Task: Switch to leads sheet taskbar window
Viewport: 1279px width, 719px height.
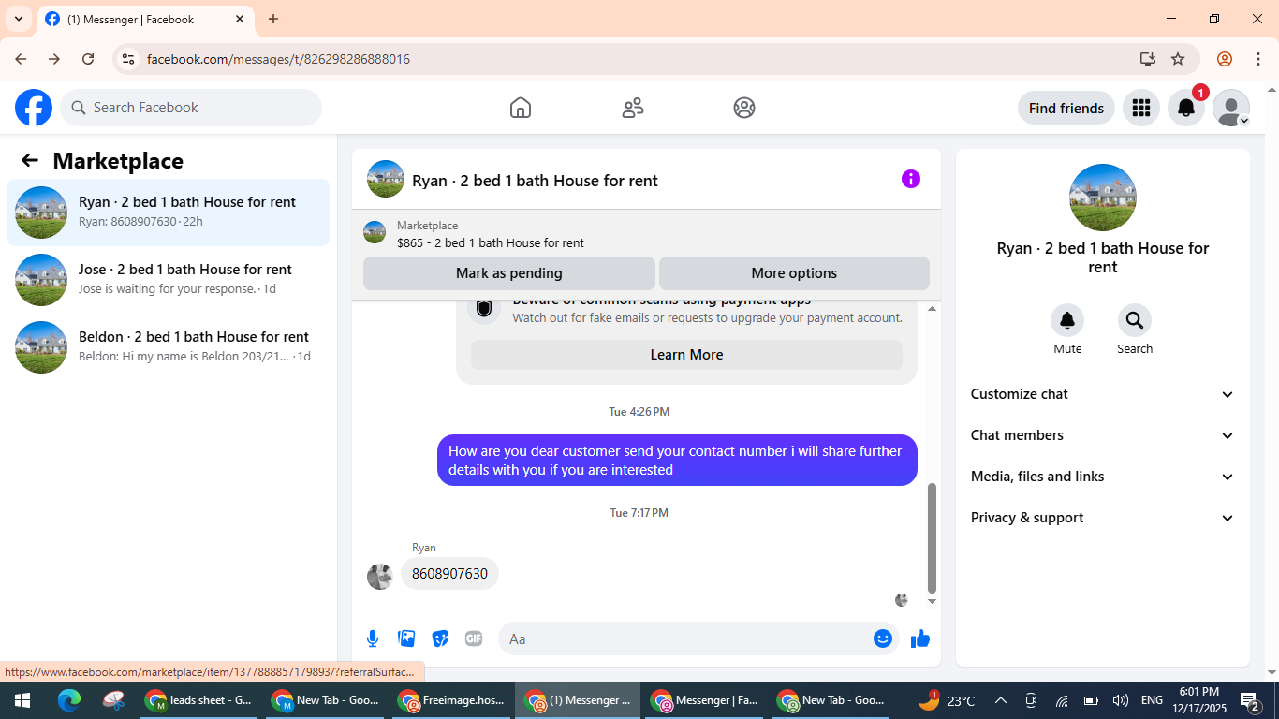Action: click(198, 700)
